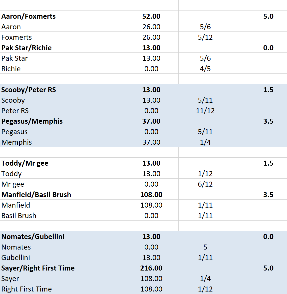Select the Nomates cell showing 5
The width and height of the screenshot is (287, 294).
tap(205, 247)
